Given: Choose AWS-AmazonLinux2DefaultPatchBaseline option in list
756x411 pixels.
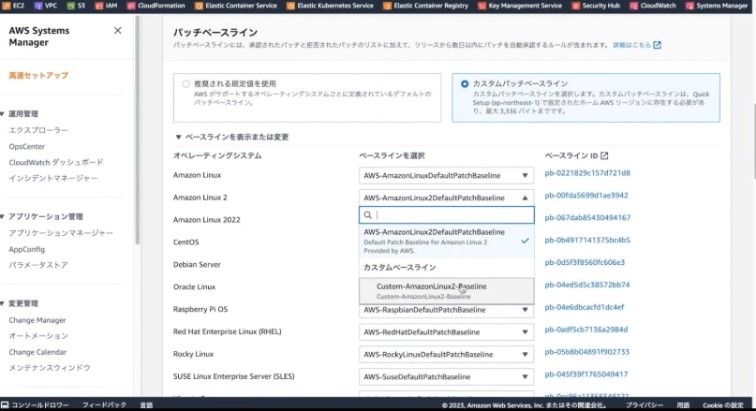Looking at the screenshot, I should click(x=447, y=241).
